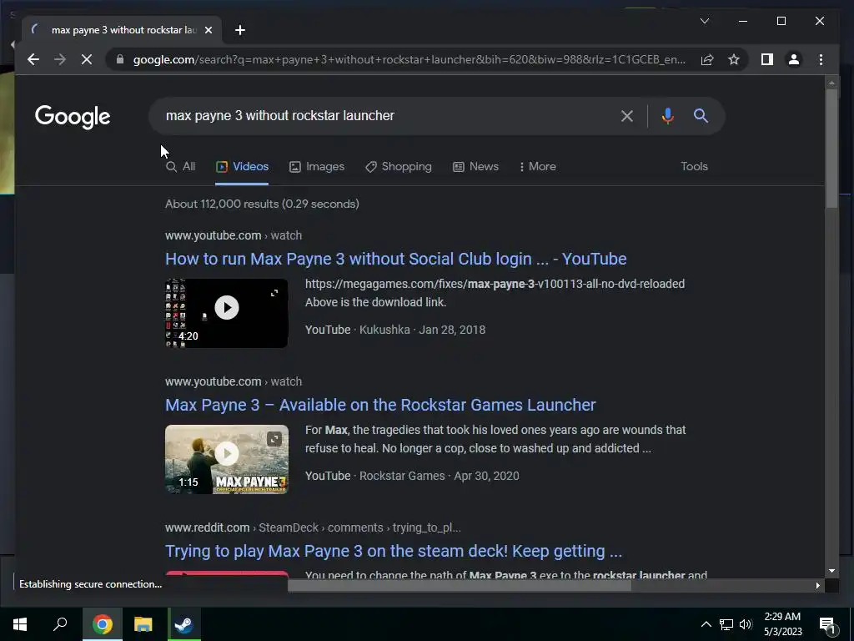Go to the Google logo homepage
The image size is (854, 641).
click(x=73, y=117)
